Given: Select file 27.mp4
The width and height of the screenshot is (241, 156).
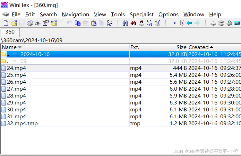Looking at the screenshot, I should point(121,89).
